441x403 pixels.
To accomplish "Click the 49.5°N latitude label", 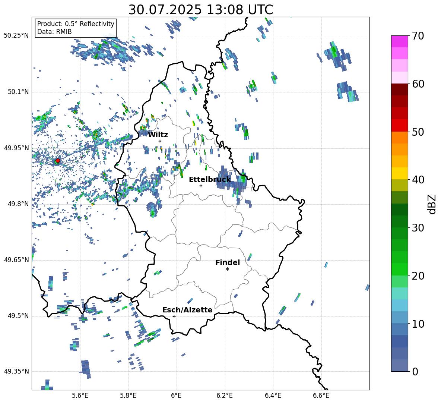I will point(18,316).
